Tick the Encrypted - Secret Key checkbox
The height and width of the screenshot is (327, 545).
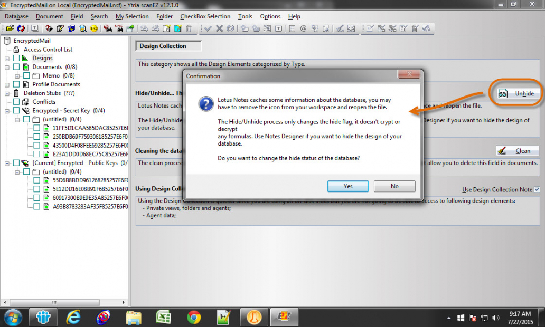[16, 110]
